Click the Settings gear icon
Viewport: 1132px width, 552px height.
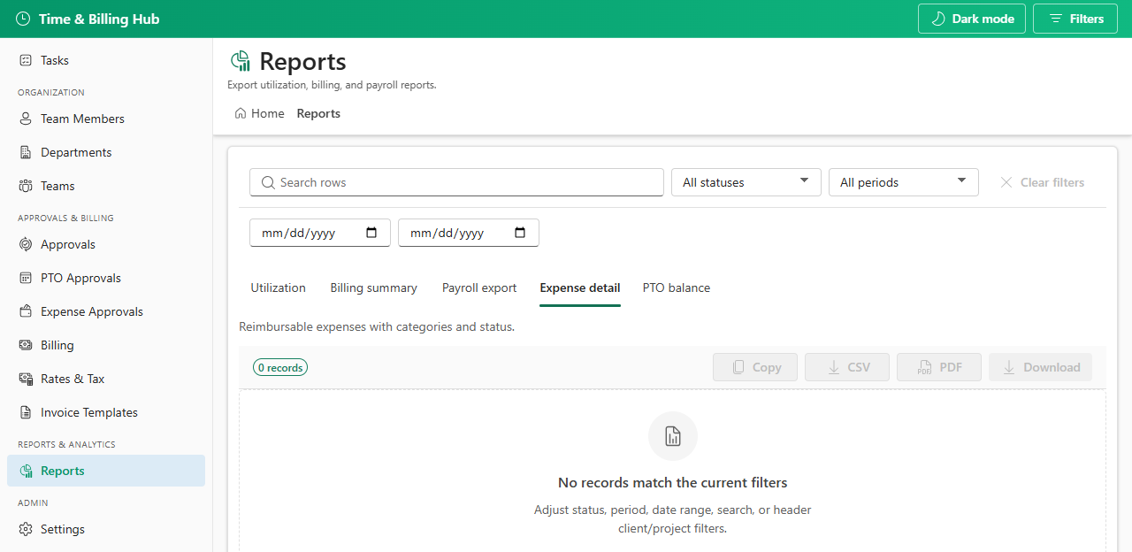26,529
